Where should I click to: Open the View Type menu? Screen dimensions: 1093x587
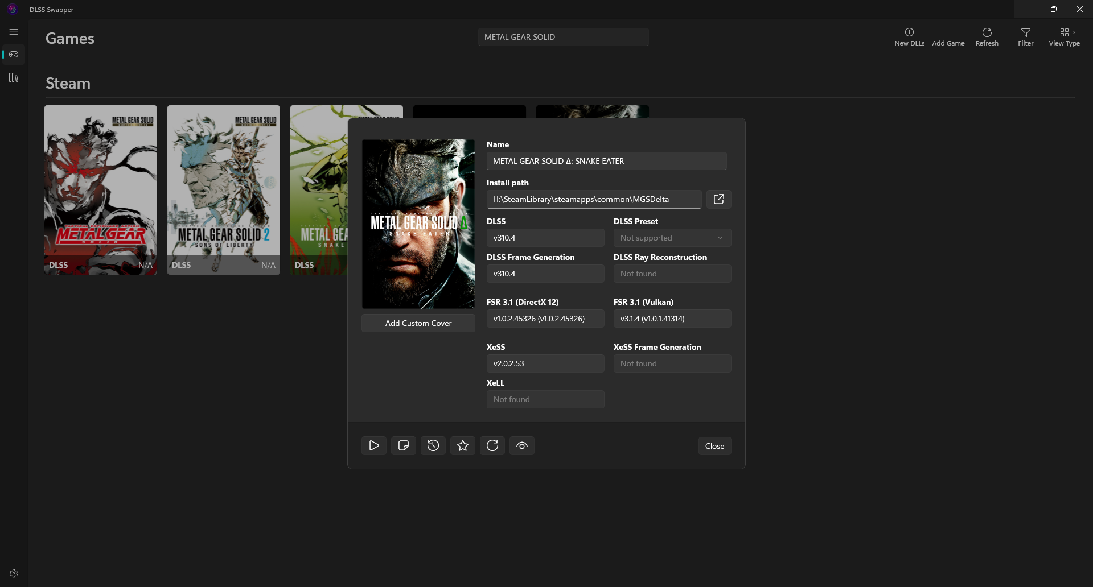1064,37
